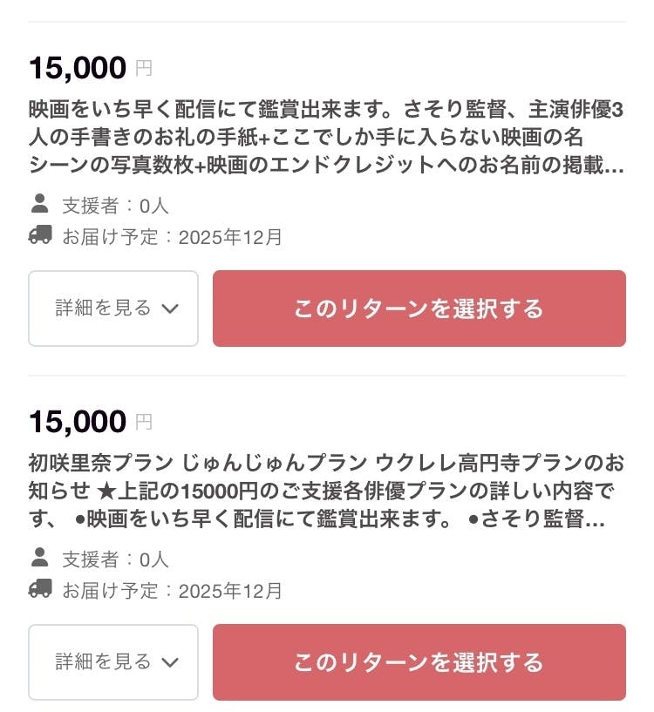The image size is (654, 712).
Task: Click the supporter person icon under 映画をいち早く reward
Action: [x=39, y=204]
